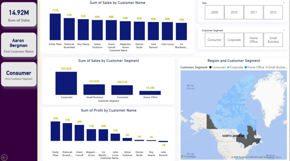Click the Small Business legend dot in map
The width and height of the screenshot is (290, 161).
pos(267,67)
